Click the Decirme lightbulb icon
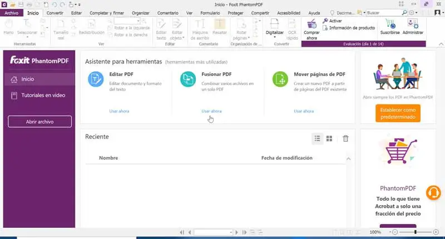The height and width of the screenshot is (239, 445). click(x=332, y=13)
